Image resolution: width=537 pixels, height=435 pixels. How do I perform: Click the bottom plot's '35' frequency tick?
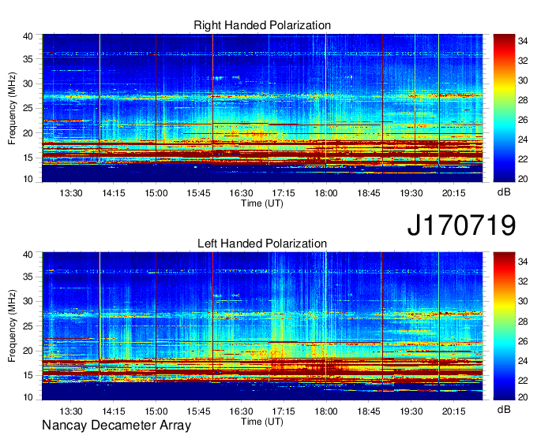tap(28, 277)
